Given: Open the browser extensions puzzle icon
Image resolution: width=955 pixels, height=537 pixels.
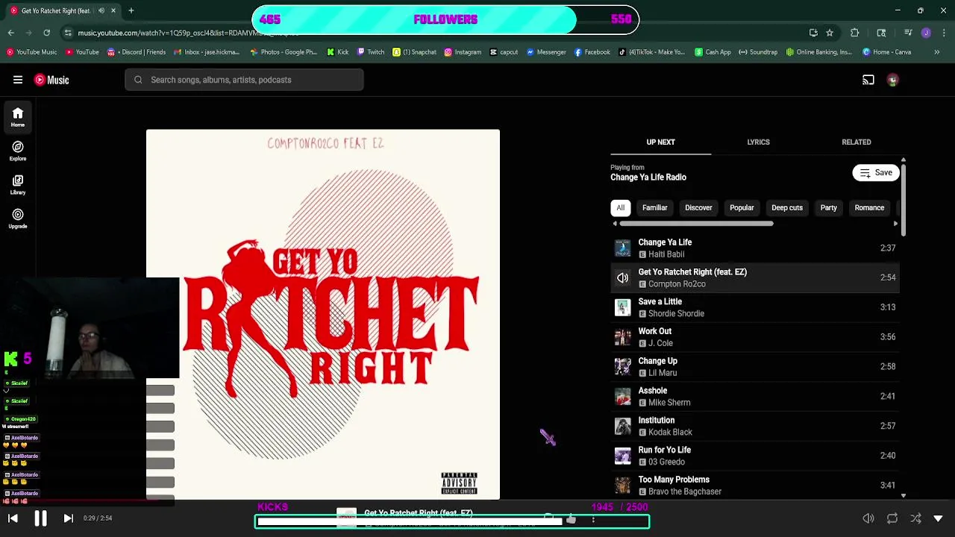Looking at the screenshot, I should (855, 33).
